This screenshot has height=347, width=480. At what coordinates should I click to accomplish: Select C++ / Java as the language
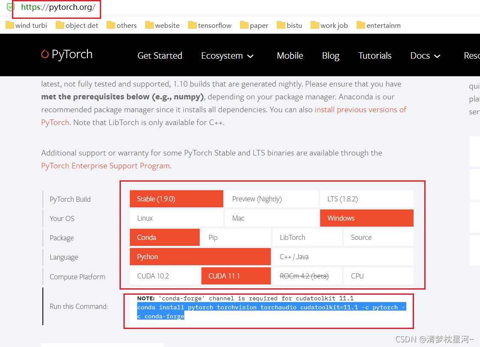tap(343, 257)
